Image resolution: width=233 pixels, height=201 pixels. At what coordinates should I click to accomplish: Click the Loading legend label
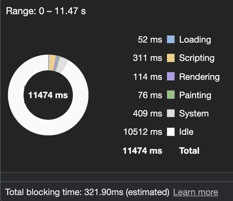tap(195, 39)
